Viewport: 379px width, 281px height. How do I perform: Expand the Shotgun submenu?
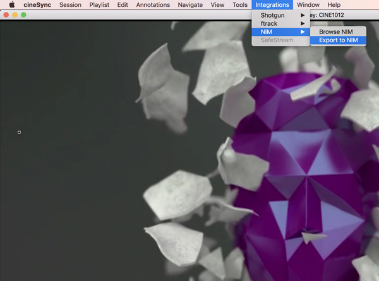[280, 15]
